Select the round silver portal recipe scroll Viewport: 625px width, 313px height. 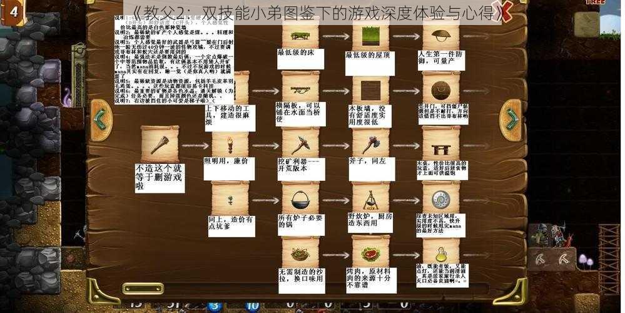point(441,198)
